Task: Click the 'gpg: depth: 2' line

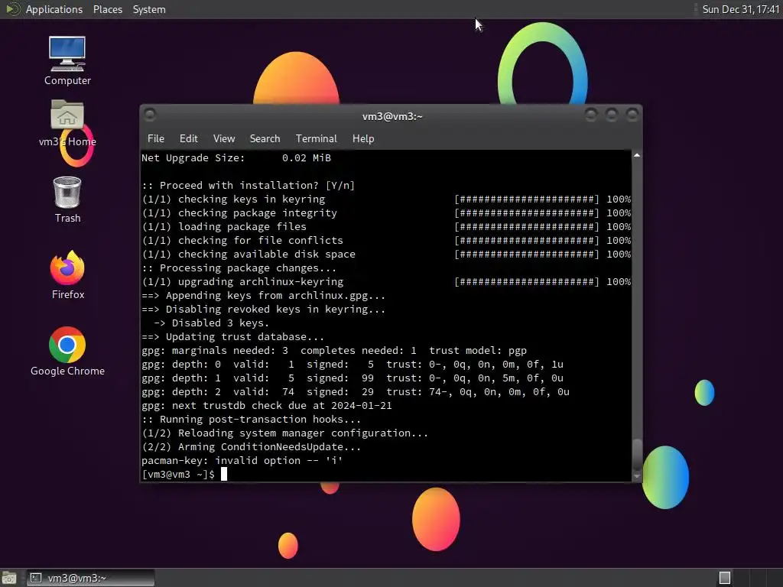Action: pyautogui.click(x=356, y=392)
